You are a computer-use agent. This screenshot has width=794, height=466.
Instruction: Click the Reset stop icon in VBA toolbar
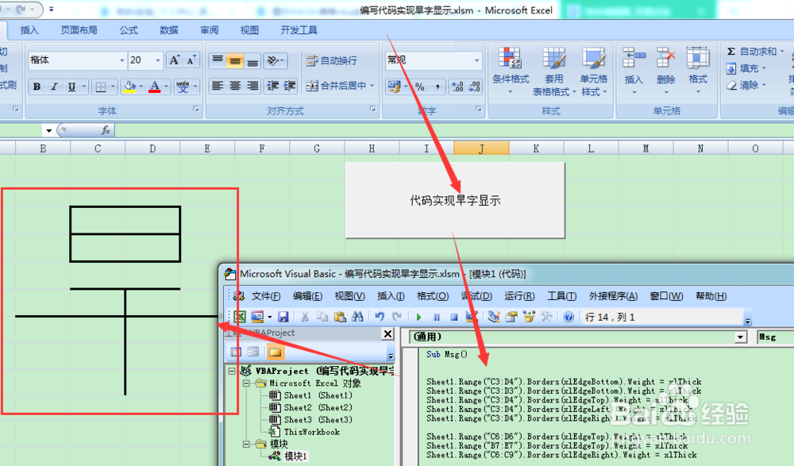454,317
